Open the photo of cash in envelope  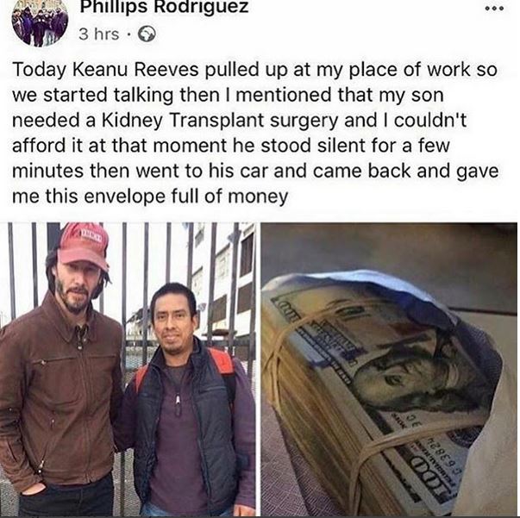(x=389, y=370)
